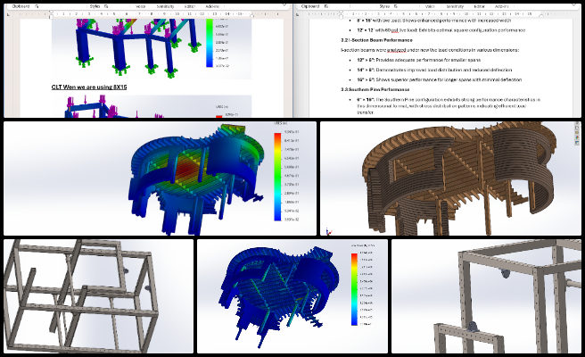The height and width of the screenshot is (357, 585).
Task: Open the Clipboard launcher arrow in the I-Section report
Action: pyautogui.click(x=326, y=6)
